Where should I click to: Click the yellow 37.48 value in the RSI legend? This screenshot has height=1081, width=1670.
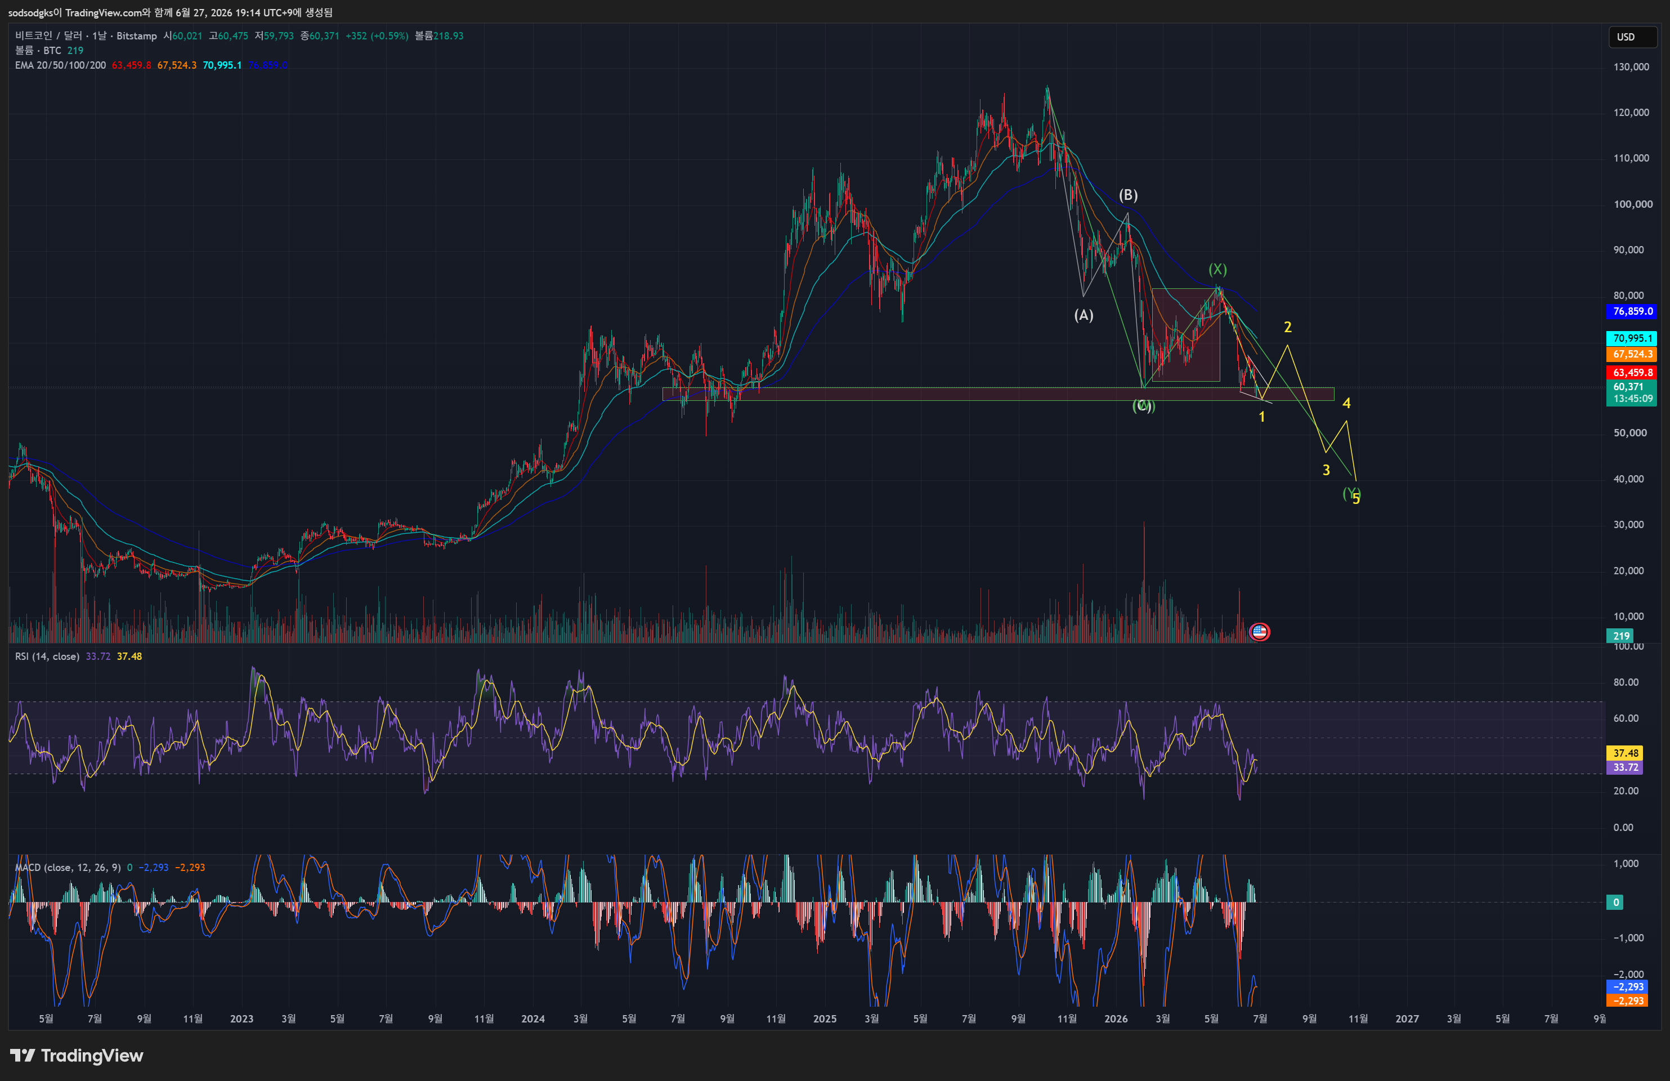[x=129, y=656]
